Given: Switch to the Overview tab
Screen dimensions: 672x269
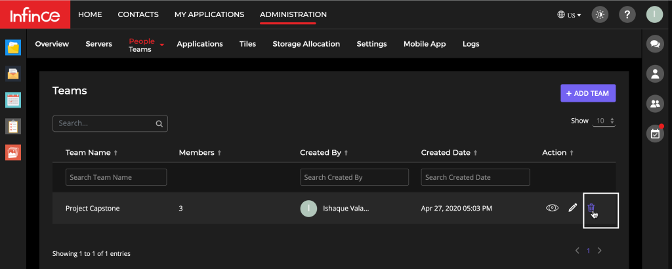Looking at the screenshot, I should [x=52, y=44].
